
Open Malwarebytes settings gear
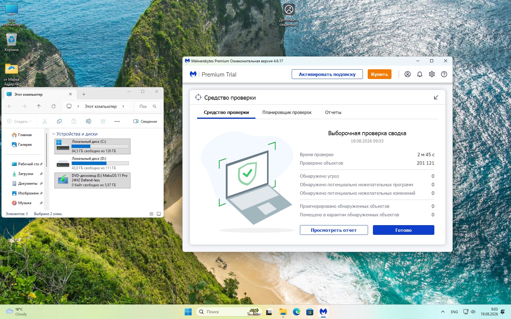coord(432,74)
